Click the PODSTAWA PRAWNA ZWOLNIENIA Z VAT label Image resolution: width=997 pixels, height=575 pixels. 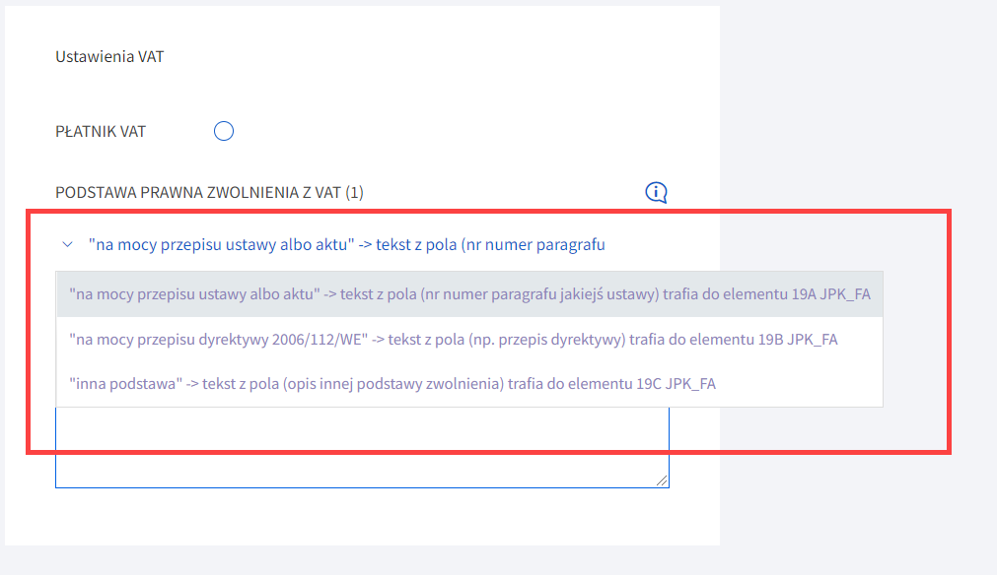(x=209, y=193)
